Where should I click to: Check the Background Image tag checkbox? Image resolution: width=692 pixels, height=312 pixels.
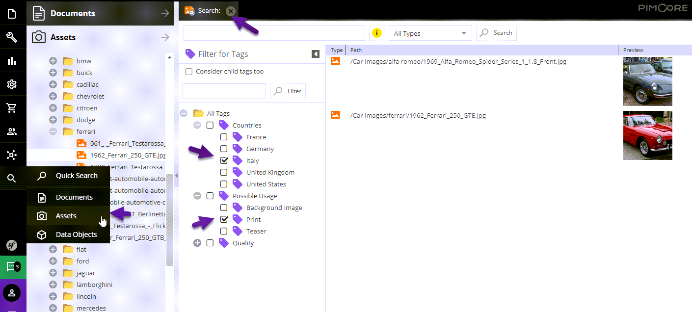click(x=224, y=208)
